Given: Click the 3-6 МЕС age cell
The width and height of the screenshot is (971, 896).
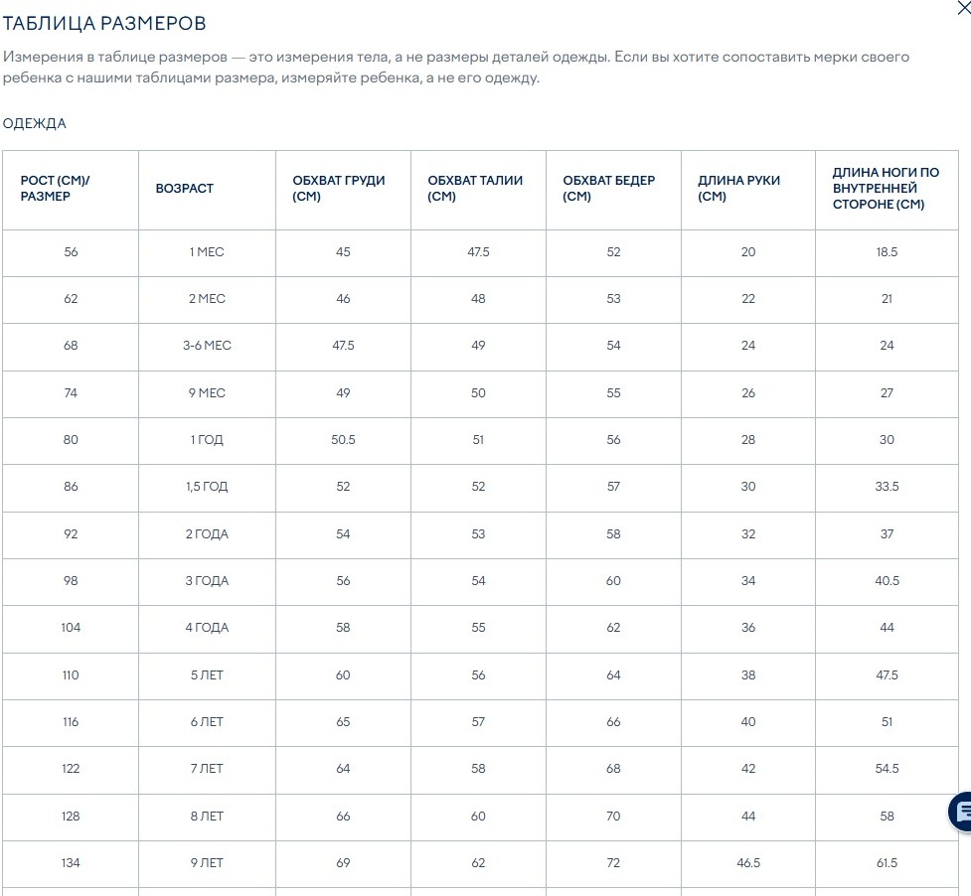Looking at the screenshot, I should click(x=207, y=346).
